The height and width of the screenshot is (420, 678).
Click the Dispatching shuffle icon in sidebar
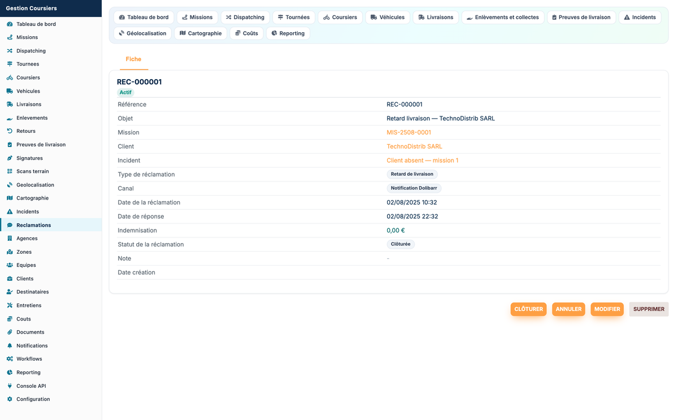(10, 51)
